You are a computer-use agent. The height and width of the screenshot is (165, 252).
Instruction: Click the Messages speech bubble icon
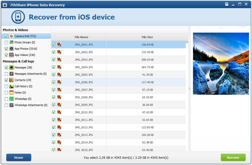(x=11, y=67)
